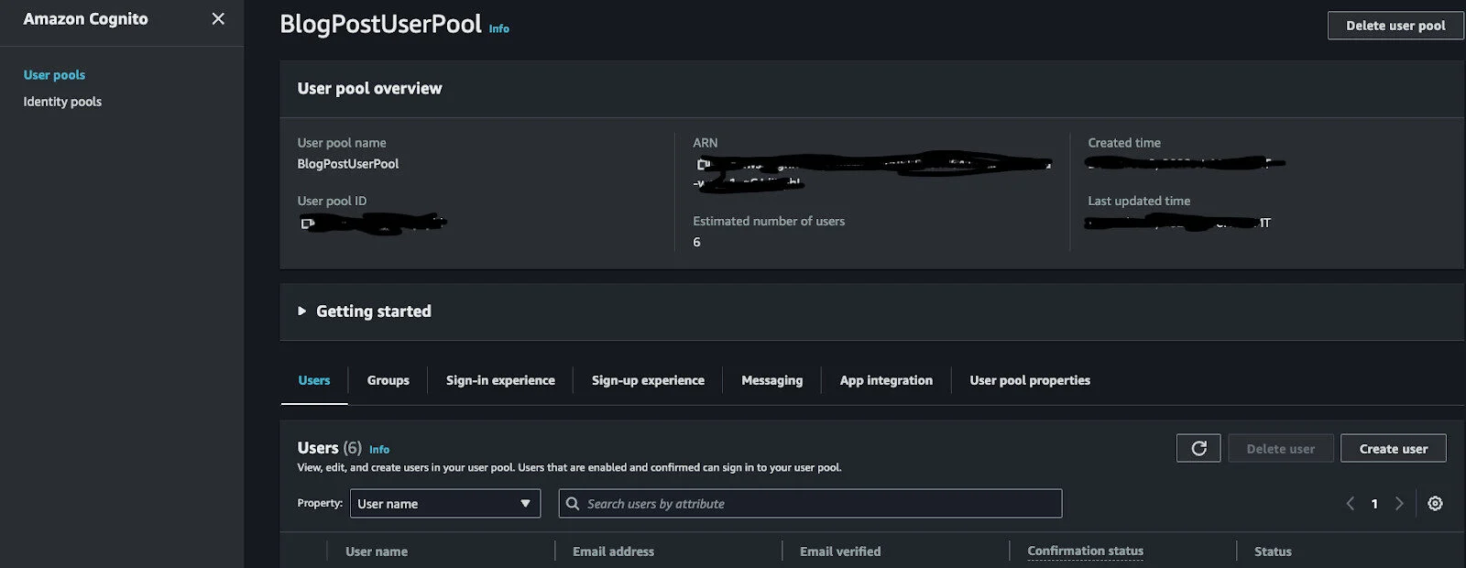Image resolution: width=1466 pixels, height=568 pixels.
Task: Click the Create user button
Action: pyautogui.click(x=1393, y=448)
